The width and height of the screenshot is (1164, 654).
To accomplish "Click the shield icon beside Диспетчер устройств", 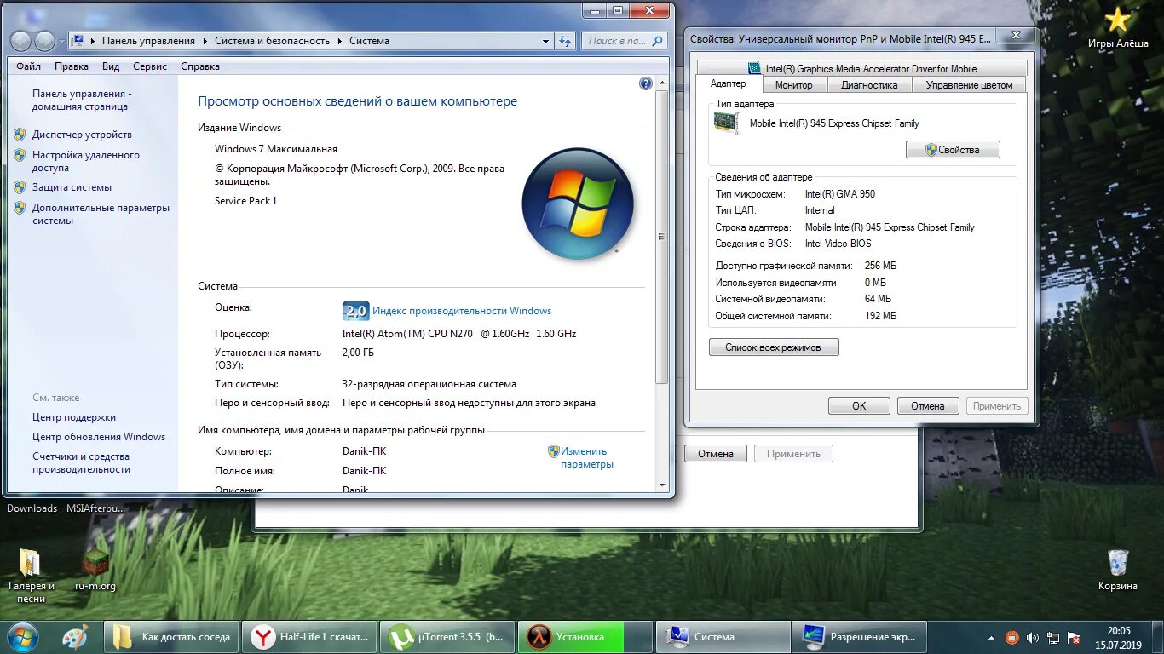I will (x=20, y=135).
